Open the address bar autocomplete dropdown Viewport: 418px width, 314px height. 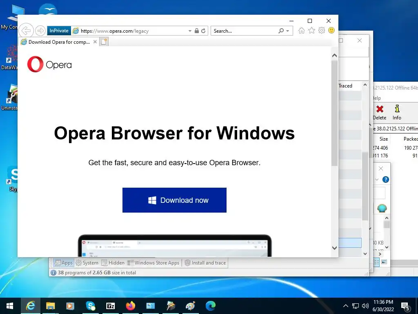pos(190,31)
